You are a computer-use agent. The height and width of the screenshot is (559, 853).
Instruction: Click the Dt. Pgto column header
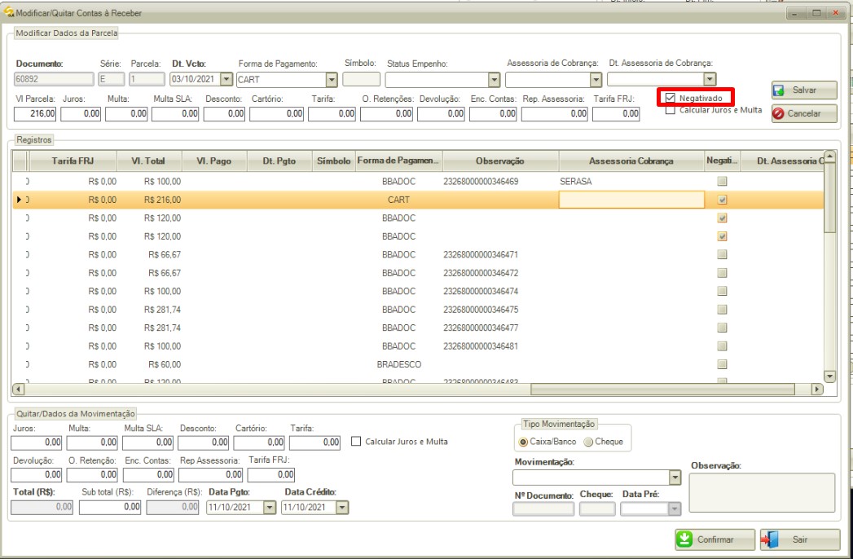pyautogui.click(x=279, y=161)
